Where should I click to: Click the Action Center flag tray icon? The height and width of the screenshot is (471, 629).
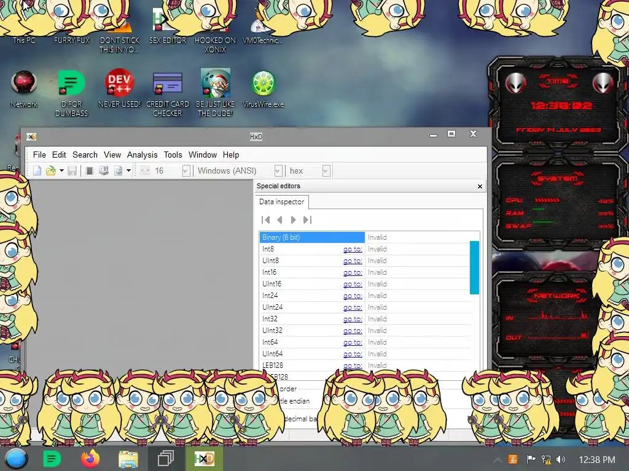(531, 459)
